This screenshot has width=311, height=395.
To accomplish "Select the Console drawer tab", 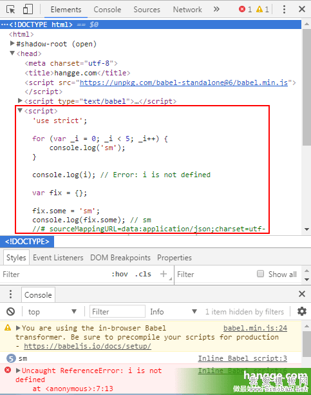I will (38, 294).
